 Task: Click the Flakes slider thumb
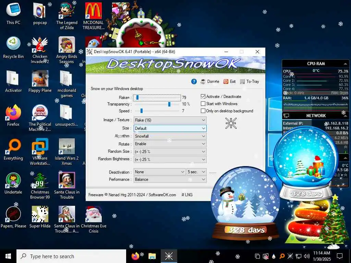click(x=137, y=97)
